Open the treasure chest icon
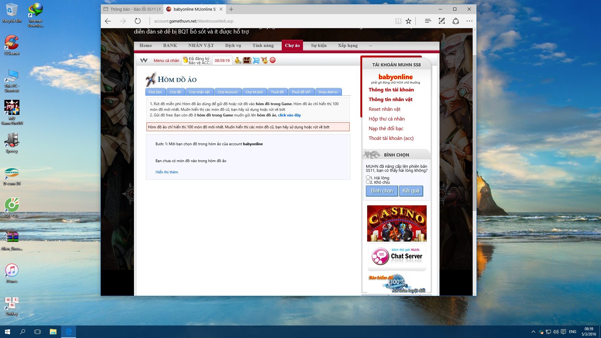The height and width of the screenshot is (338, 601). click(x=247, y=60)
